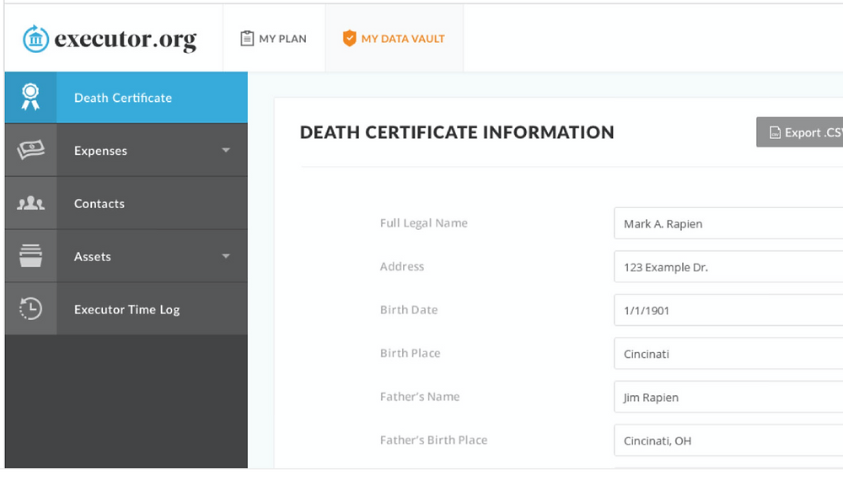The height and width of the screenshot is (502, 843).
Task: Click the executor.org bank logo icon
Action: pos(35,39)
